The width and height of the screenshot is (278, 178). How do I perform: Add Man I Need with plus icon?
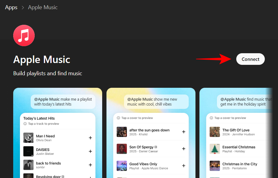point(91,138)
